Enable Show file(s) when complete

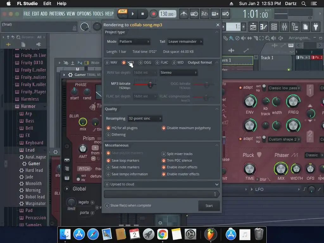(107, 205)
